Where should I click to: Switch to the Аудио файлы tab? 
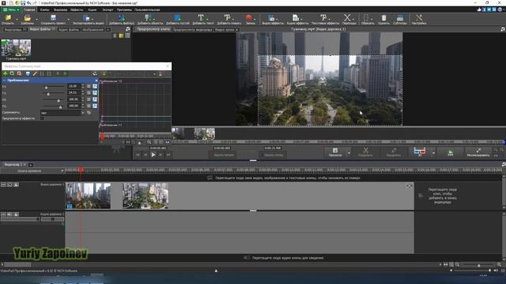[x=69, y=30]
